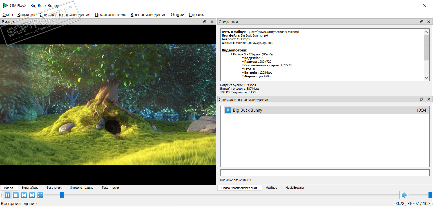Click the Битрейт 1208kbps stream line
This screenshot has width=433, height=207.
(x=258, y=73)
